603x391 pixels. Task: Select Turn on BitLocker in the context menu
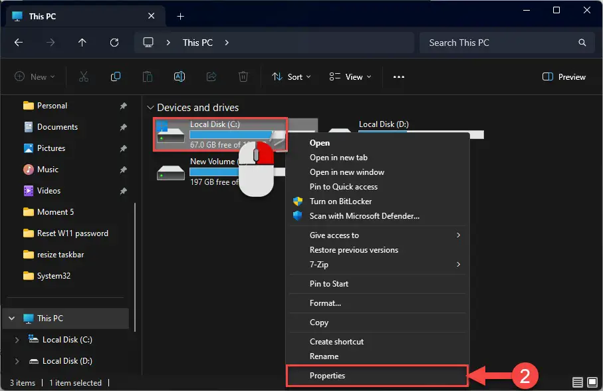[339, 201]
